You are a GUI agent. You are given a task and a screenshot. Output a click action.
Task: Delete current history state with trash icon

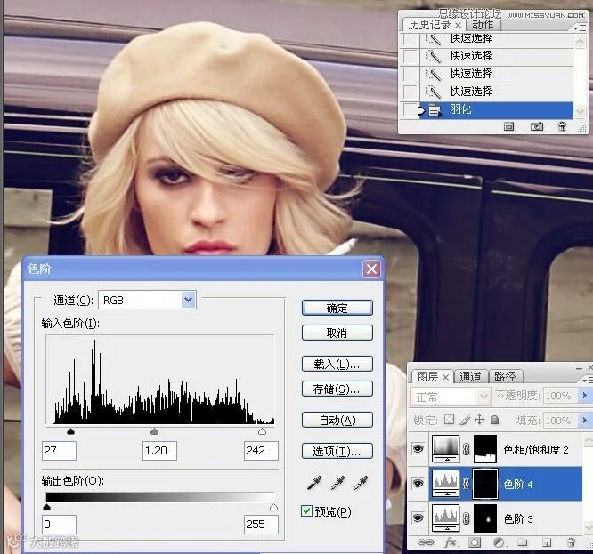[563, 126]
